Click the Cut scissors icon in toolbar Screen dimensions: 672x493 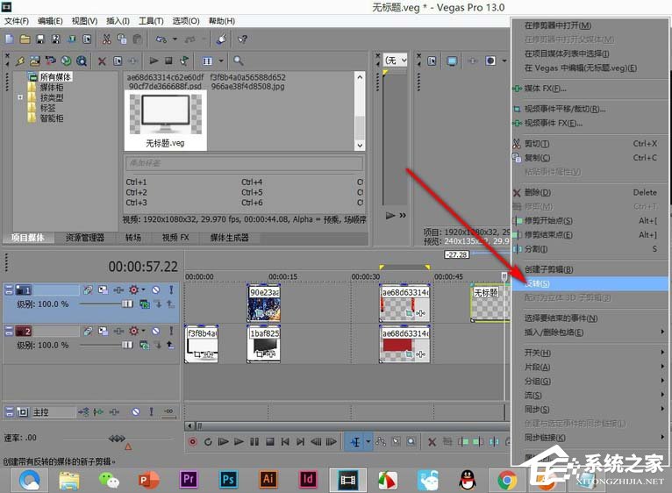click(107, 39)
